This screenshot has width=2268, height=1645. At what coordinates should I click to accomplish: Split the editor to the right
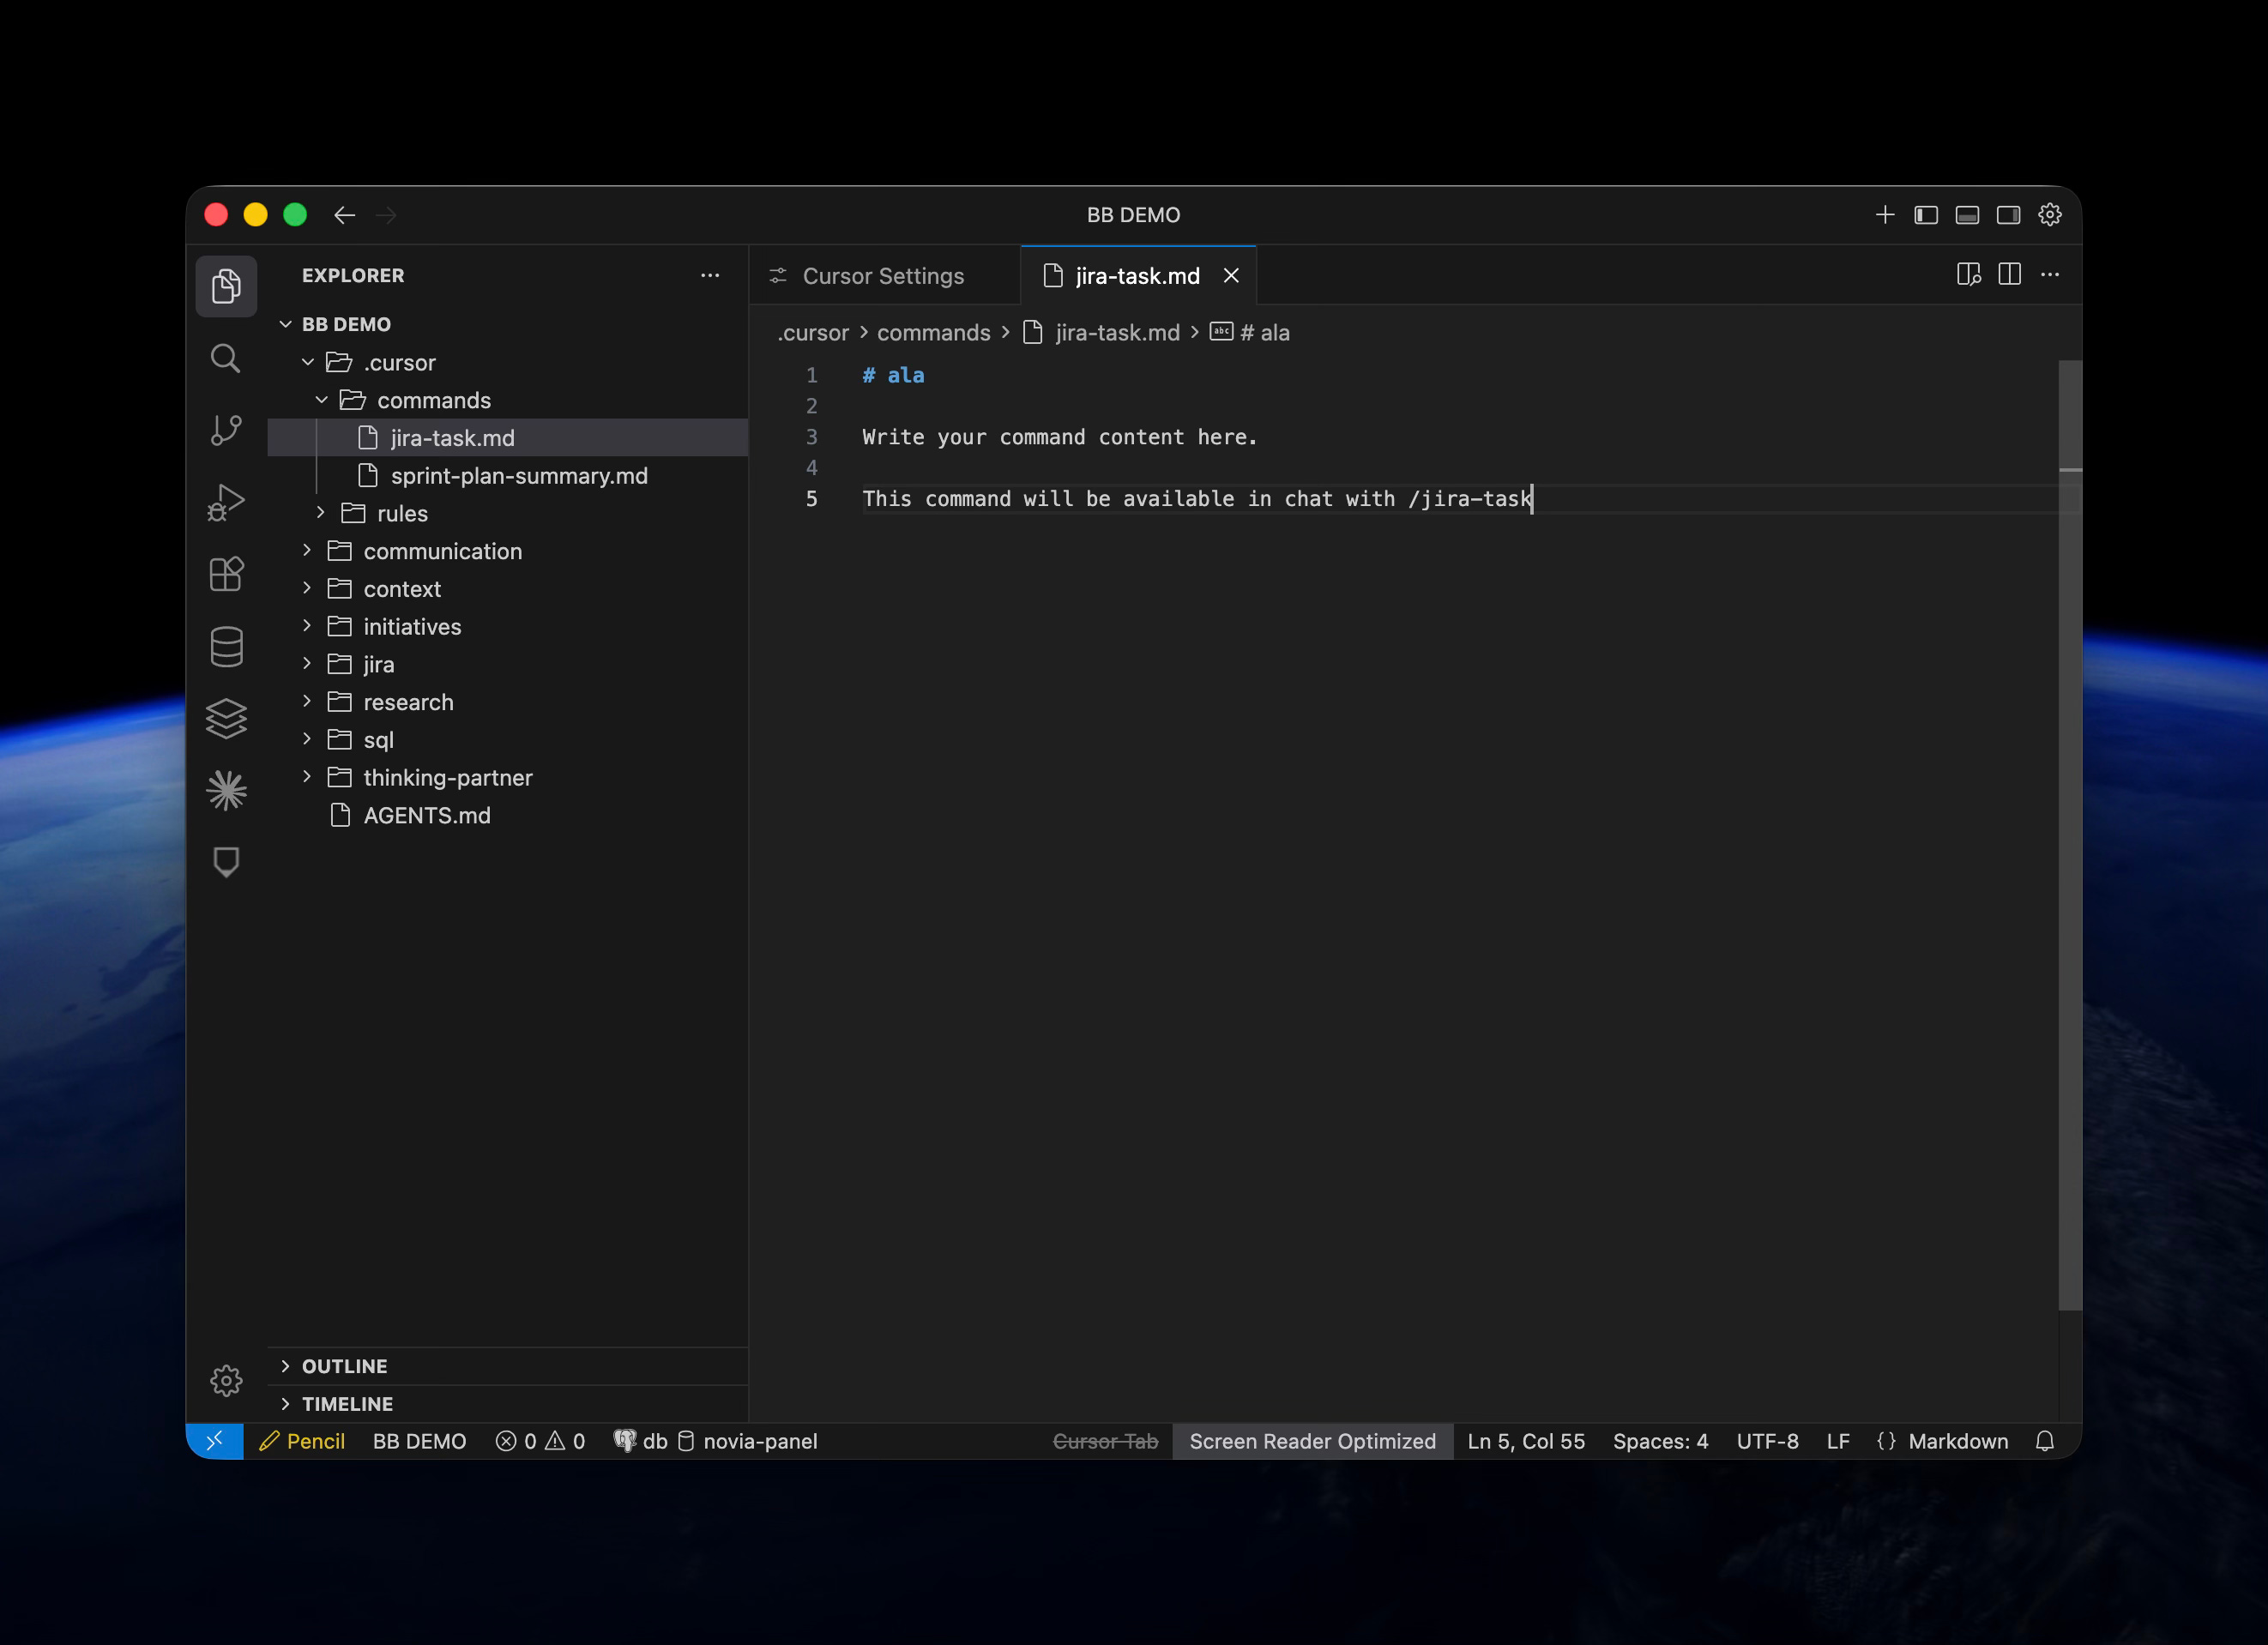[2009, 275]
